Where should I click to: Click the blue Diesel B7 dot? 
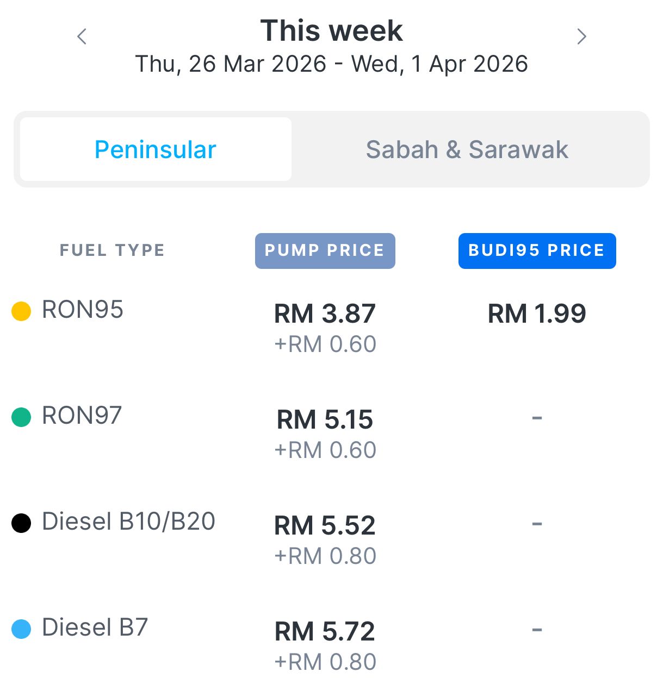21,629
